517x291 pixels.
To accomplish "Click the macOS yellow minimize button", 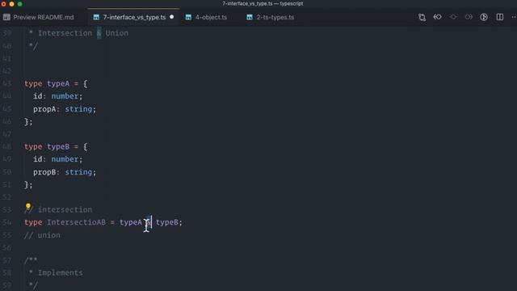I will tap(11, 4).
